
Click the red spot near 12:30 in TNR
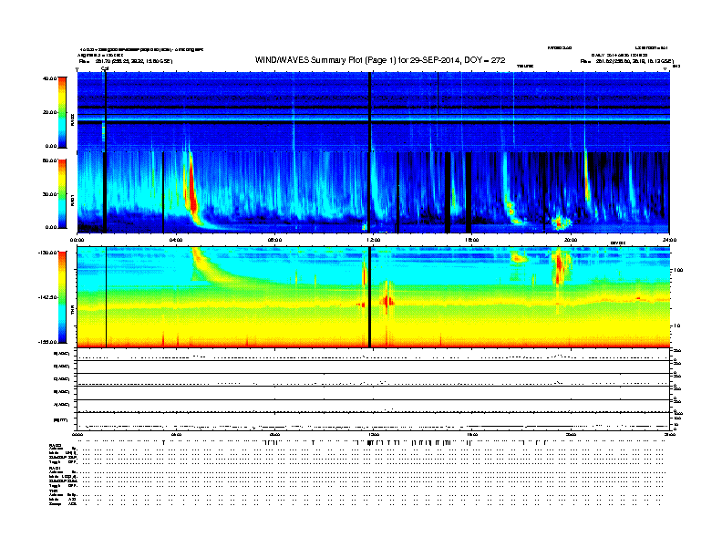pyautogui.click(x=387, y=302)
